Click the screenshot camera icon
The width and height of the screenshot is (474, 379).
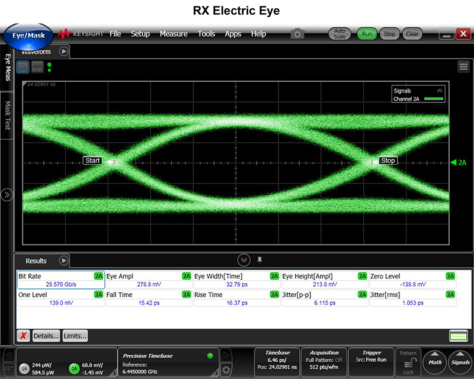pyautogui.click(x=297, y=34)
